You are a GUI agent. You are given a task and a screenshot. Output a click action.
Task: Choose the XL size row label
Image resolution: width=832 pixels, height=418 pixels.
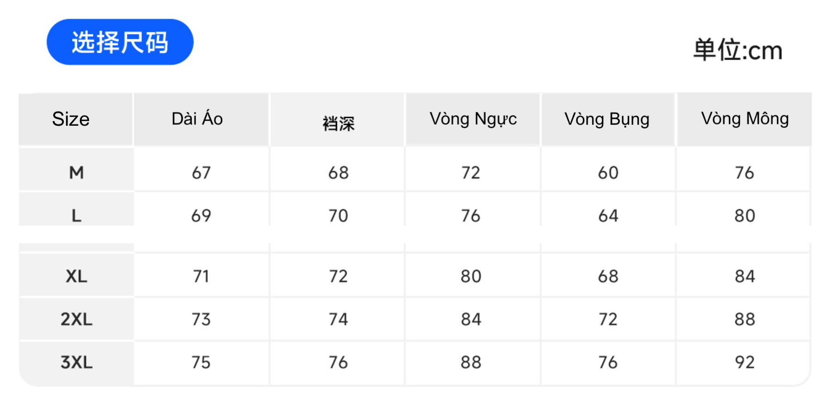[x=76, y=276]
